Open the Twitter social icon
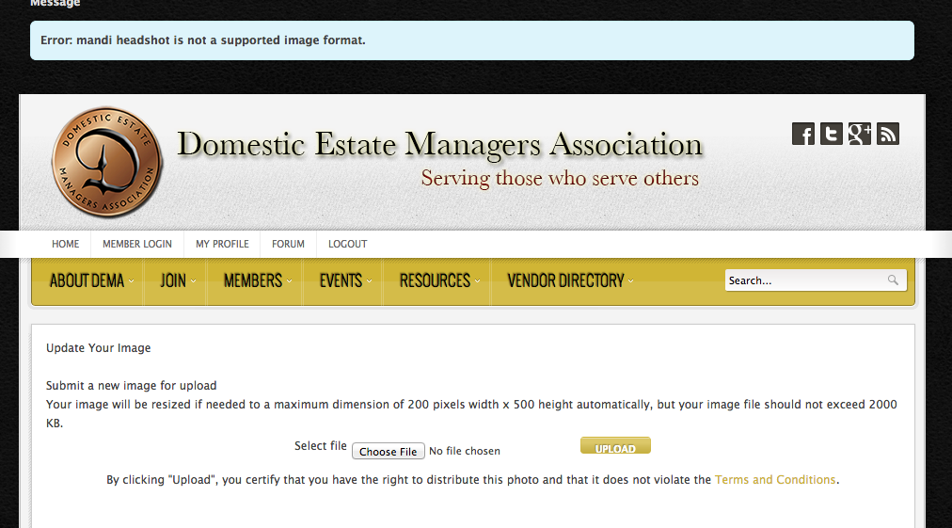 click(832, 134)
